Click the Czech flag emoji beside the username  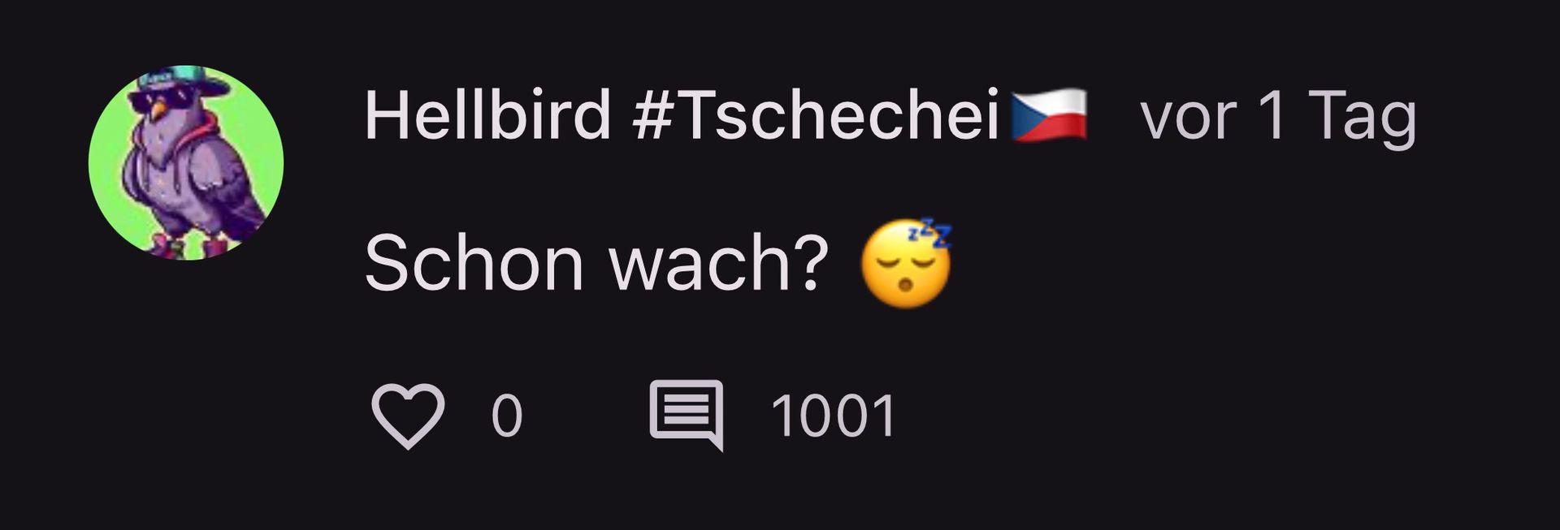pos(1049,114)
